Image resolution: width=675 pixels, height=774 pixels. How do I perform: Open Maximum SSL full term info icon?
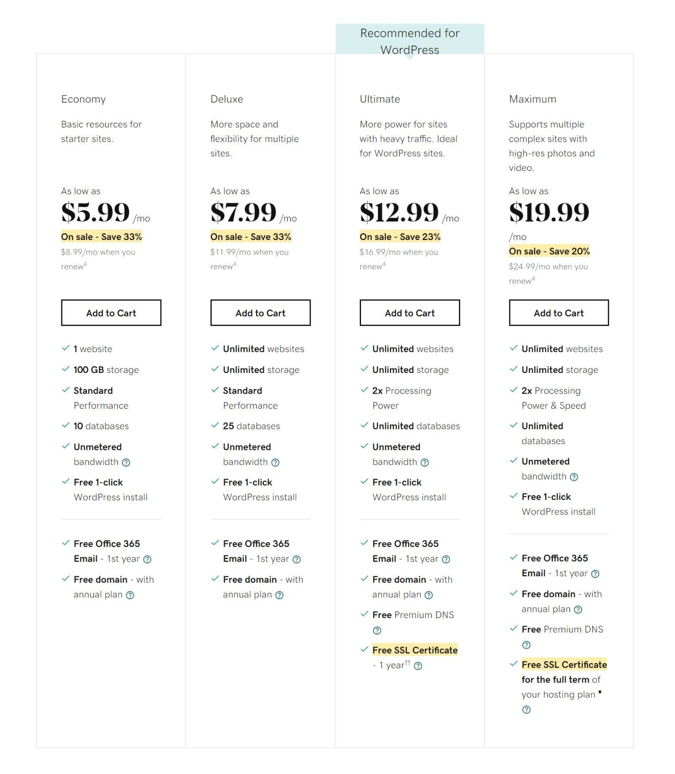coord(526,710)
